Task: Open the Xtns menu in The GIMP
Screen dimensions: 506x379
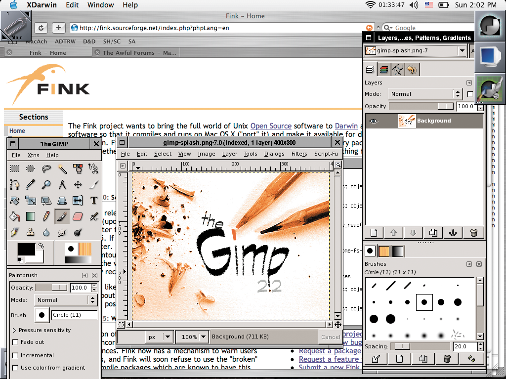Action: click(33, 155)
